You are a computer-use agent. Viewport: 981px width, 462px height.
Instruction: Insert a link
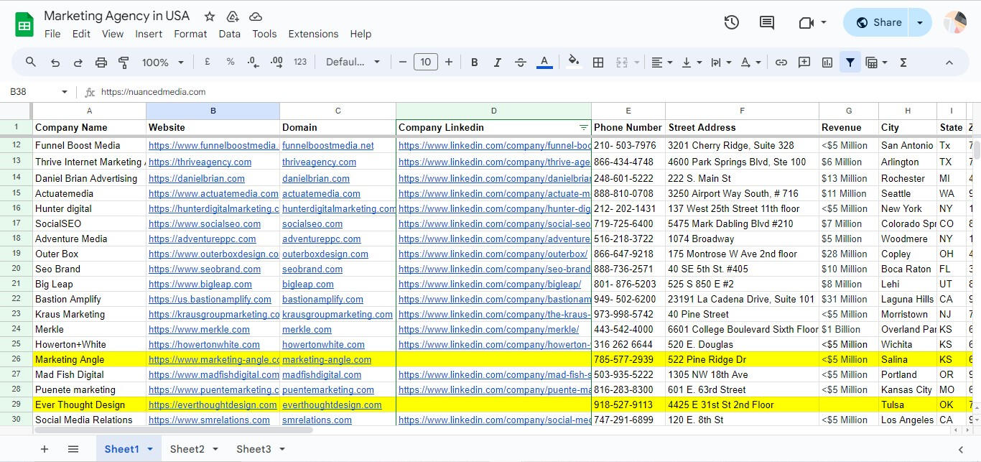(x=781, y=63)
